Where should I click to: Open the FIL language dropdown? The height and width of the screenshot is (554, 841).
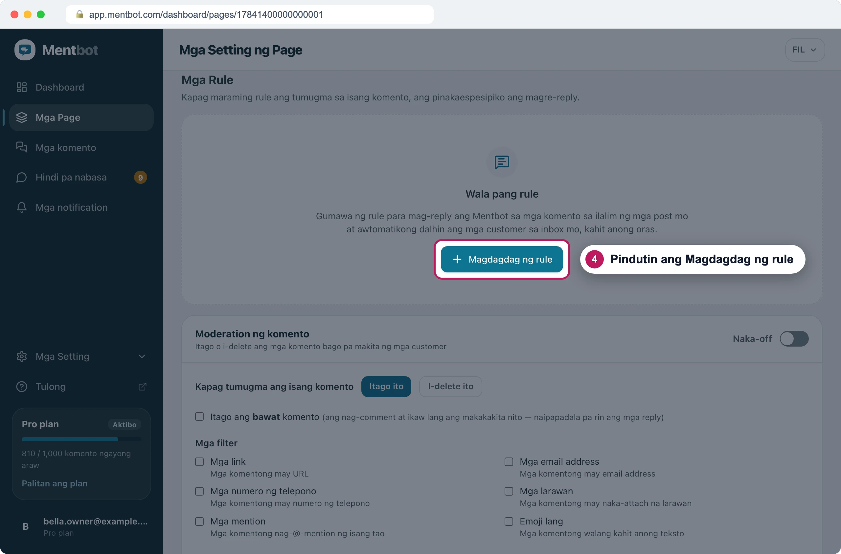pyautogui.click(x=805, y=50)
